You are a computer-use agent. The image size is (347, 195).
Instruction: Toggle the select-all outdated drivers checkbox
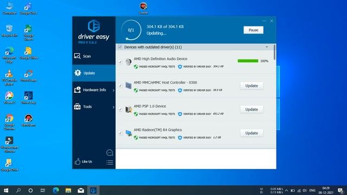pos(120,47)
